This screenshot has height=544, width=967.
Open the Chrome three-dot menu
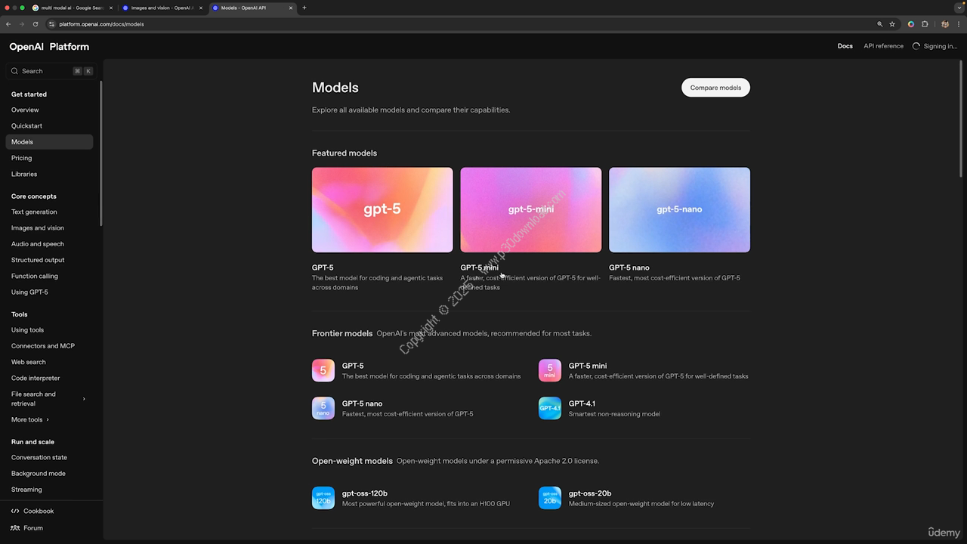958,24
